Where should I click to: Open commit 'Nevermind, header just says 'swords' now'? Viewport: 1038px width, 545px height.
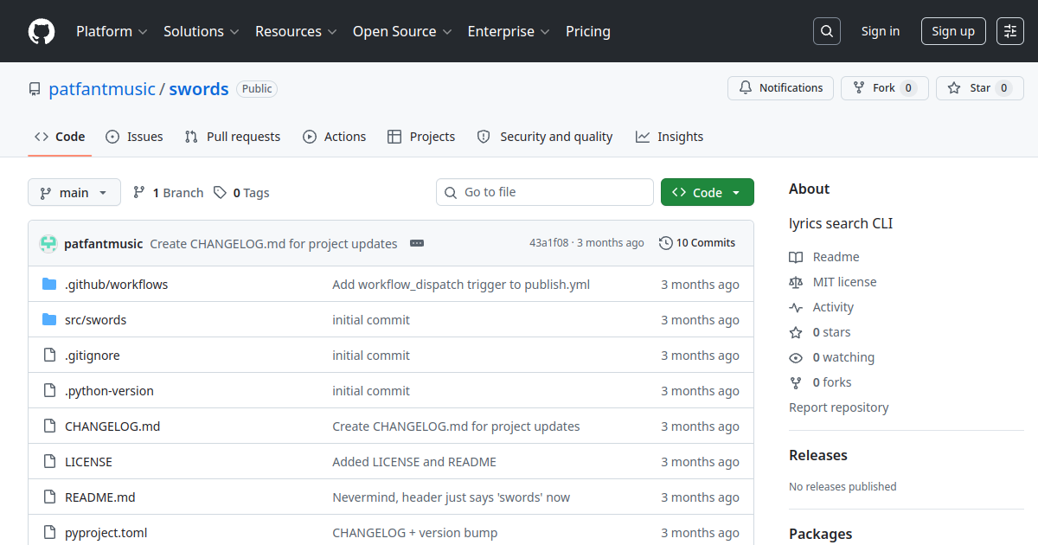click(x=452, y=497)
